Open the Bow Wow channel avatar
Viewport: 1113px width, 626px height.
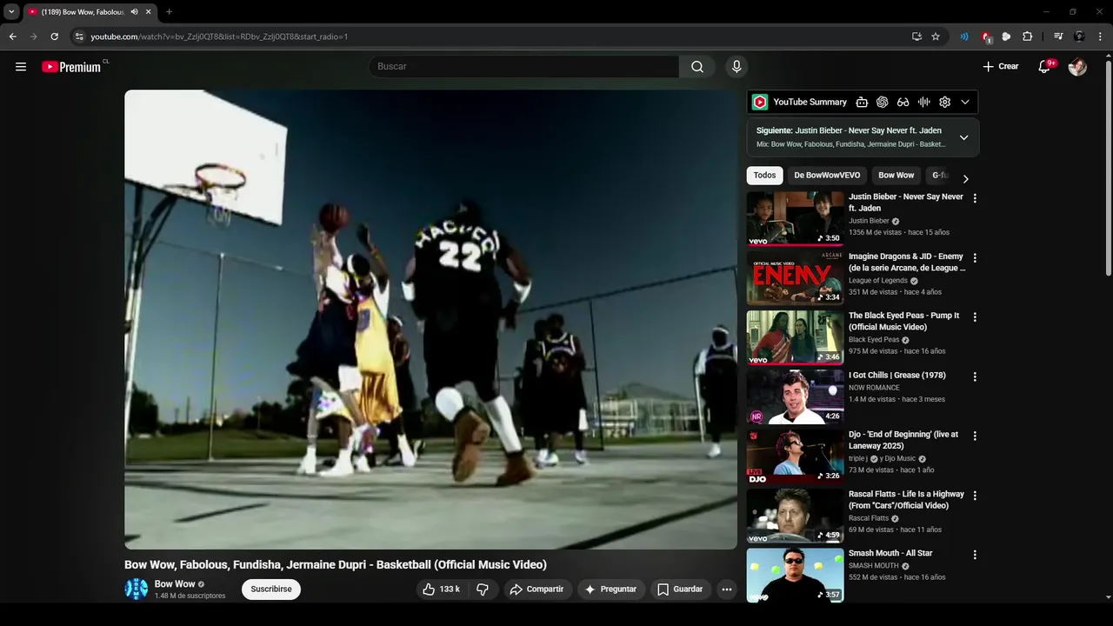(x=137, y=589)
